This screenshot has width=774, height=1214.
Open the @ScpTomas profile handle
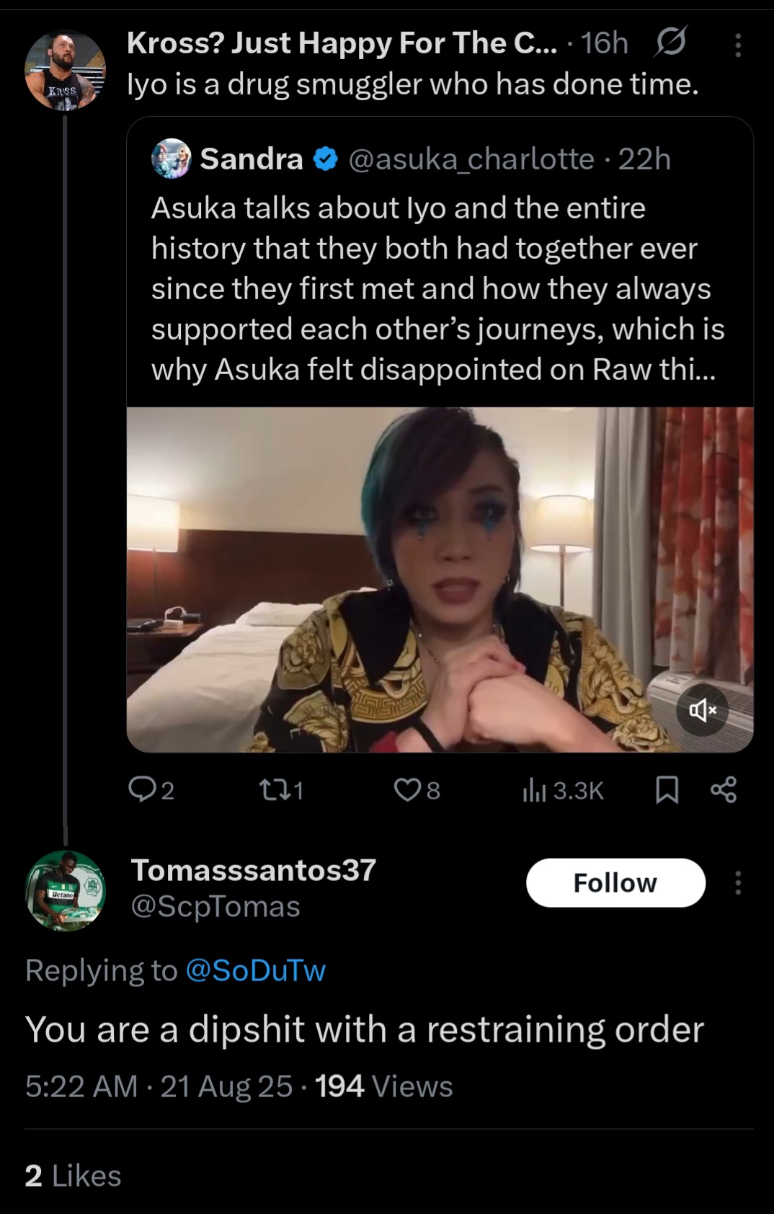[x=215, y=906]
